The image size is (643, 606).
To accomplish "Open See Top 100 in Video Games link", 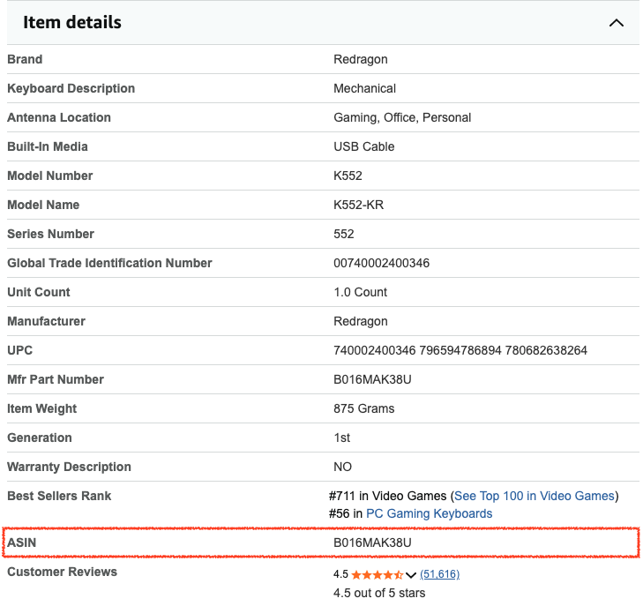I will point(535,496).
